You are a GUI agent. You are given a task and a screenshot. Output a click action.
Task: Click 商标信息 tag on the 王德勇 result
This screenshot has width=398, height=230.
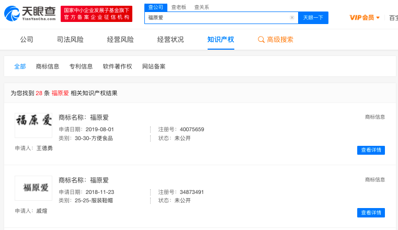point(375,117)
